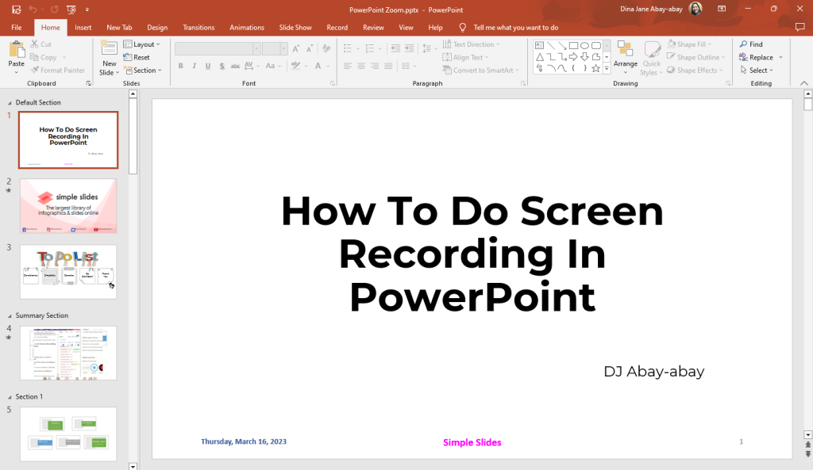Toggle Align Right for paragraph
This screenshot has width=813, height=470.
tap(375, 66)
